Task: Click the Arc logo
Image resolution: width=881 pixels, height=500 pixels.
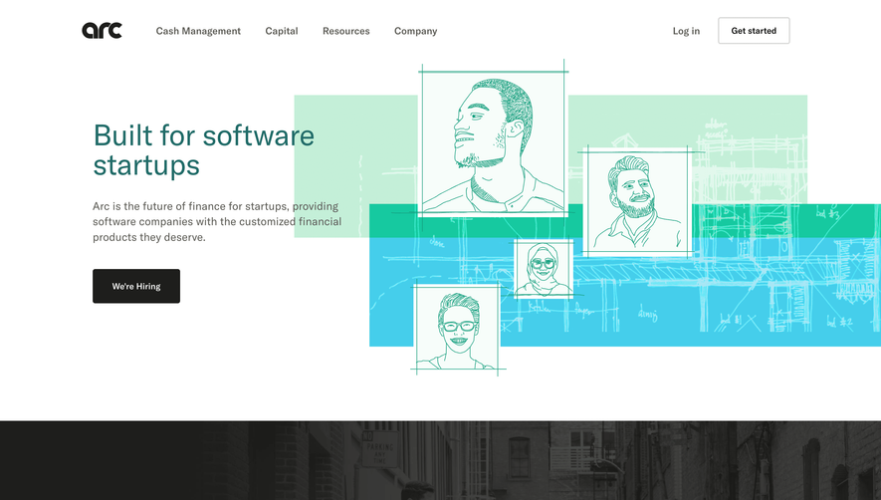Action: pyautogui.click(x=102, y=30)
